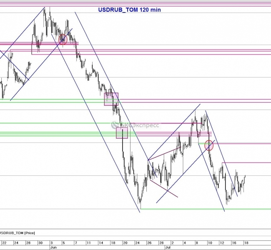Screen dimensions: 271x250
Task: Select the date label 11 on the axis
Action: pos(89,243)
